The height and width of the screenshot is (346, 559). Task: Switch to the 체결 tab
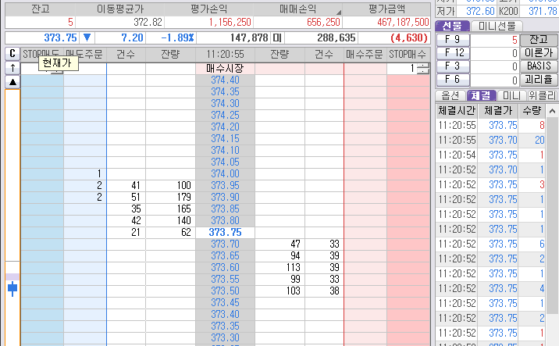(x=481, y=95)
